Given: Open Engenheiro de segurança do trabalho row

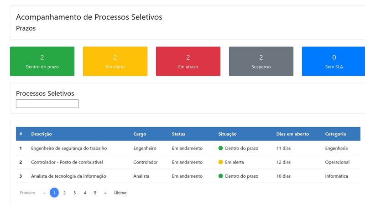Looking at the screenshot, I should [69, 148].
